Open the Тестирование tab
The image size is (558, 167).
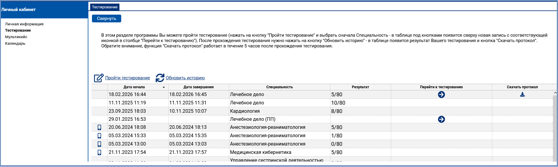104,7
